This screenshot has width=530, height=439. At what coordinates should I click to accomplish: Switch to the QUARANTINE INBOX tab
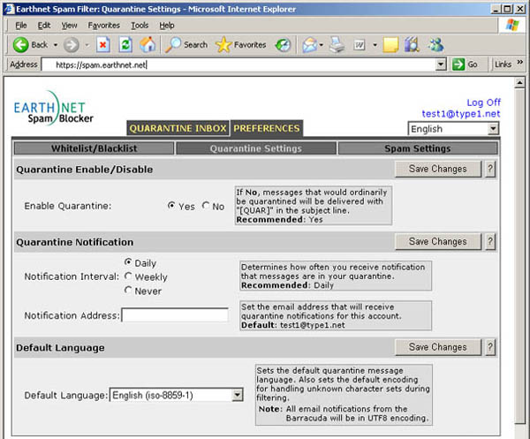178,128
